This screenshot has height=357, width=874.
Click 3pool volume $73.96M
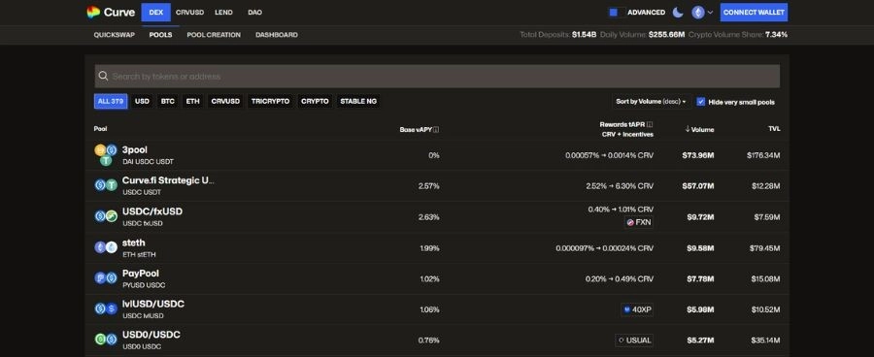(698, 155)
